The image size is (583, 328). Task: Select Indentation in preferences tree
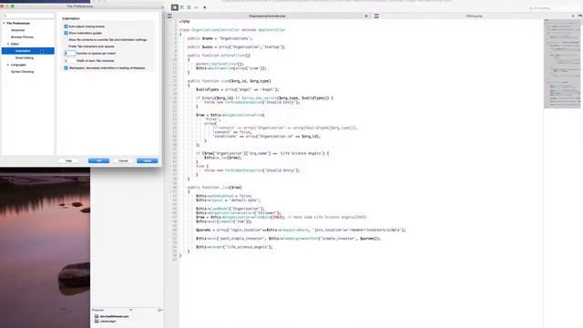[x=28, y=51]
